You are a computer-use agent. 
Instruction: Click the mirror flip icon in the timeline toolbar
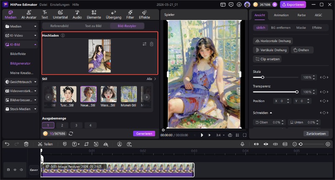click(x=106, y=144)
